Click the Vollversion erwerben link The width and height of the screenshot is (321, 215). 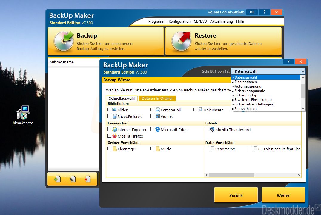click(226, 12)
